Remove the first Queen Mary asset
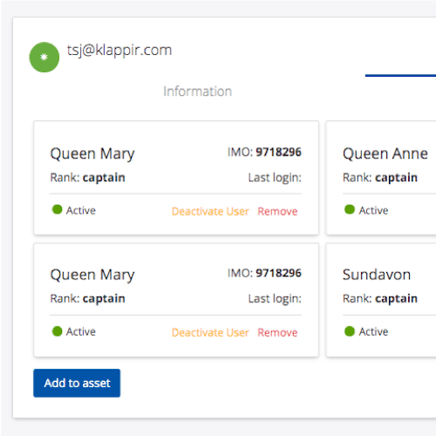 tap(277, 211)
